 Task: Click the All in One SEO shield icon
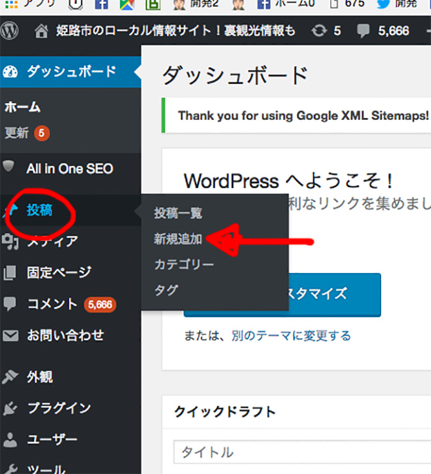tap(10, 168)
